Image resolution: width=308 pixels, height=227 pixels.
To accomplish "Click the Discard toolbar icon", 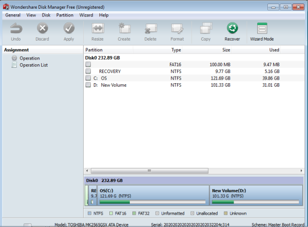I will point(42,30).
